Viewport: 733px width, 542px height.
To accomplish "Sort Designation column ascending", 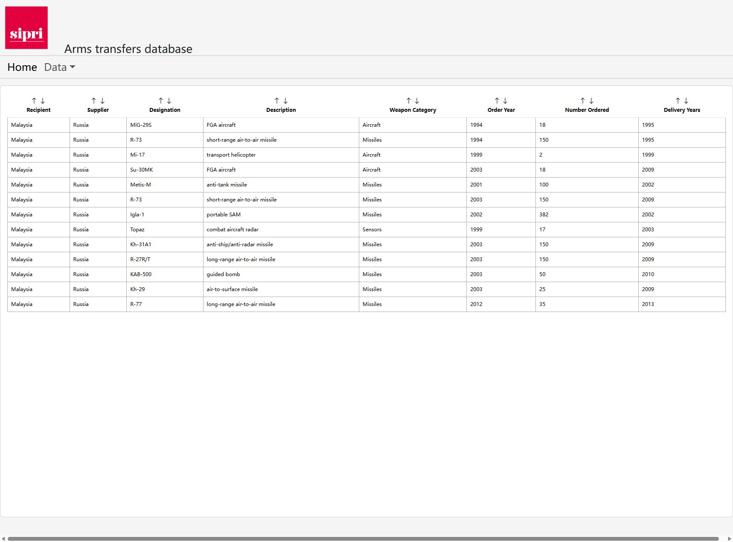I will pyautogui.click(x=161, y=101).
